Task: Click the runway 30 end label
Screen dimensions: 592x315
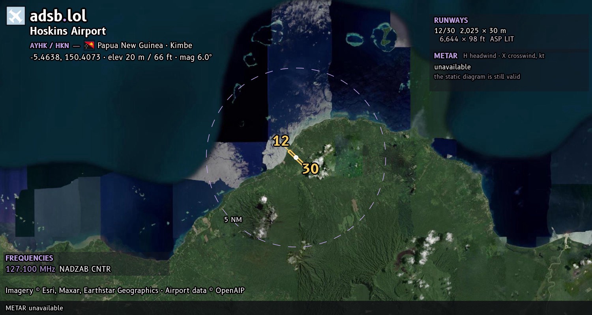Action: (311, 169)
